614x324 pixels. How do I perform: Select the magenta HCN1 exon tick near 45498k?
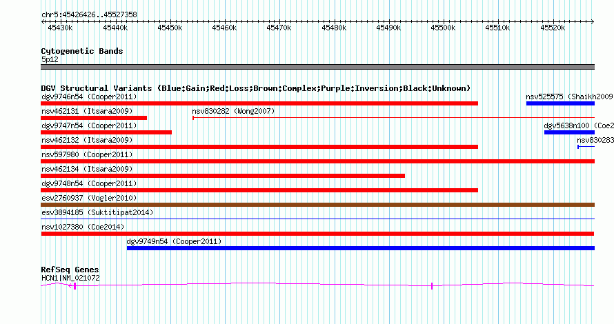432,286
